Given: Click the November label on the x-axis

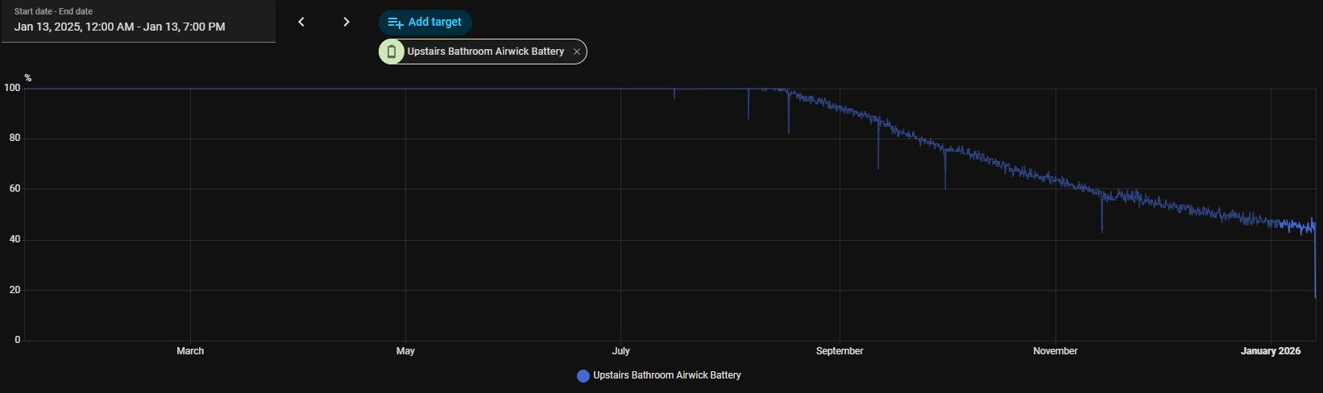Looking at the screenshot, I should (x=1055, y=351).
